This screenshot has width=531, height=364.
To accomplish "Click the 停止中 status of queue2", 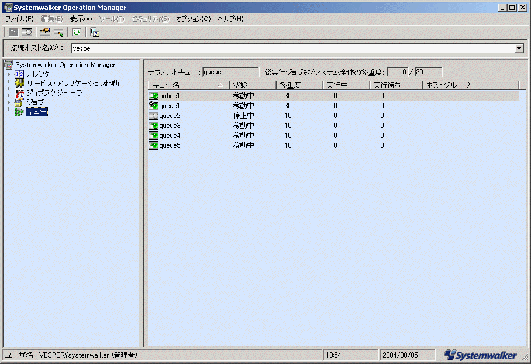I will (243, 116).
